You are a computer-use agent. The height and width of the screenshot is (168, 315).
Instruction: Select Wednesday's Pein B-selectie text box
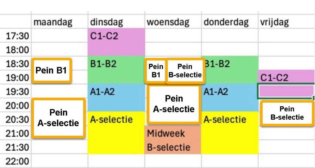click(x=185, y=71)
